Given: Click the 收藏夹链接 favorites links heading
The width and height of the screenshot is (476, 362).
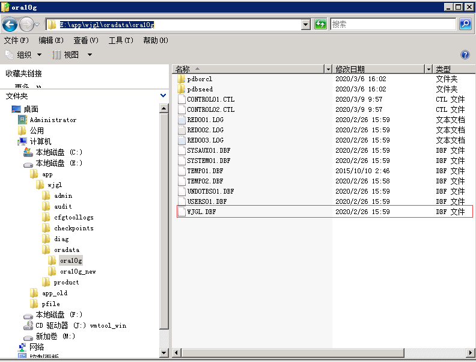Looking at the screenshot, I should point(24,73).
